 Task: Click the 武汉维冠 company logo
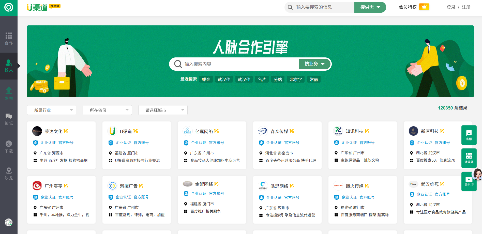pyautogui.click(x=413, y=184)
